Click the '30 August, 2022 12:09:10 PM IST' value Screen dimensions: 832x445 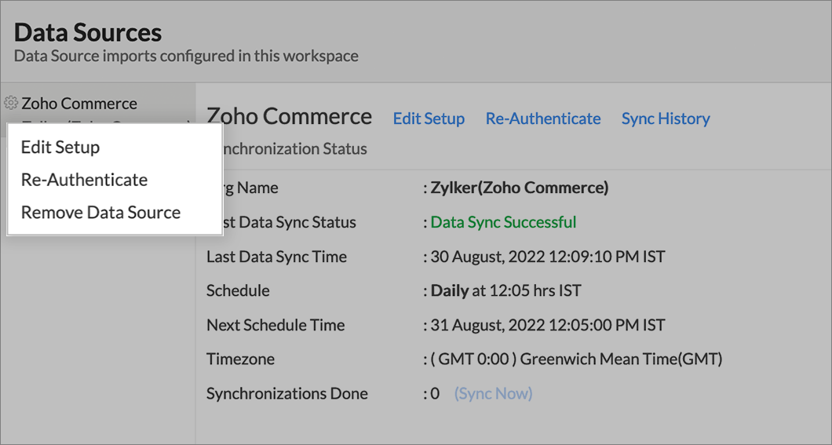(548, 256)
